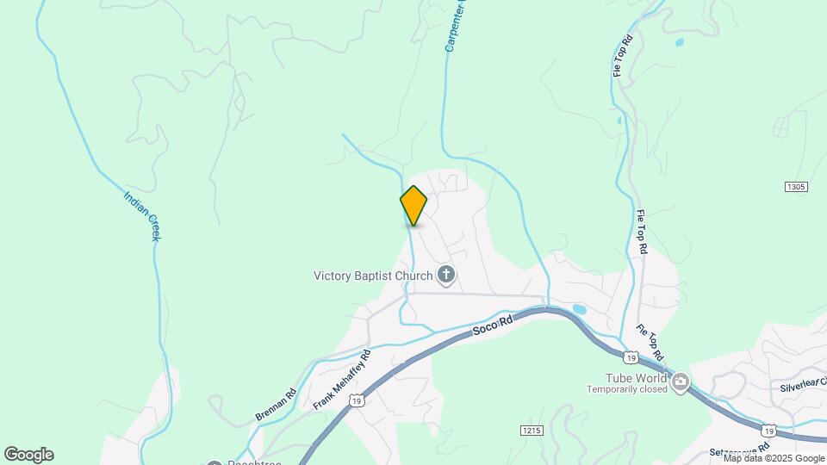Click the Tube World place name

636,378
